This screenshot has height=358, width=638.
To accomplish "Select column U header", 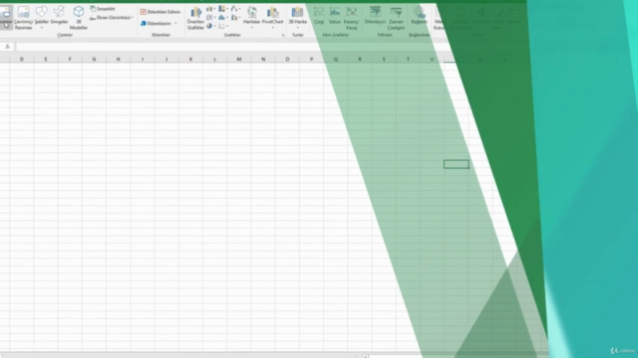I will click(432, 60).
